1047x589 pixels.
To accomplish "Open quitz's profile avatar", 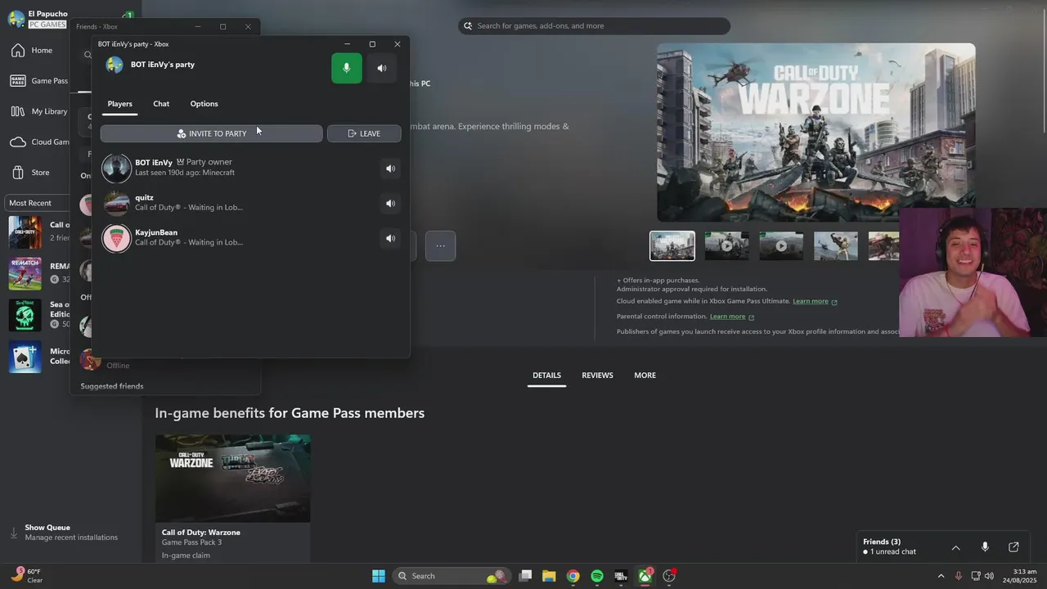I will (116, 203).
